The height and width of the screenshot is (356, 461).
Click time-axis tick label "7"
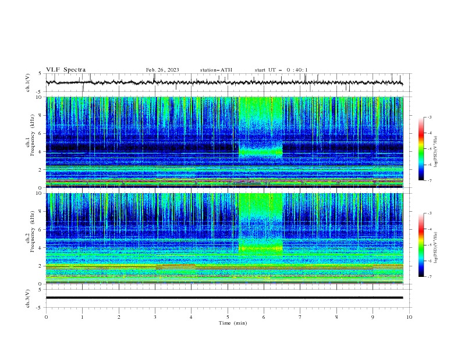(x=300, y=317)
